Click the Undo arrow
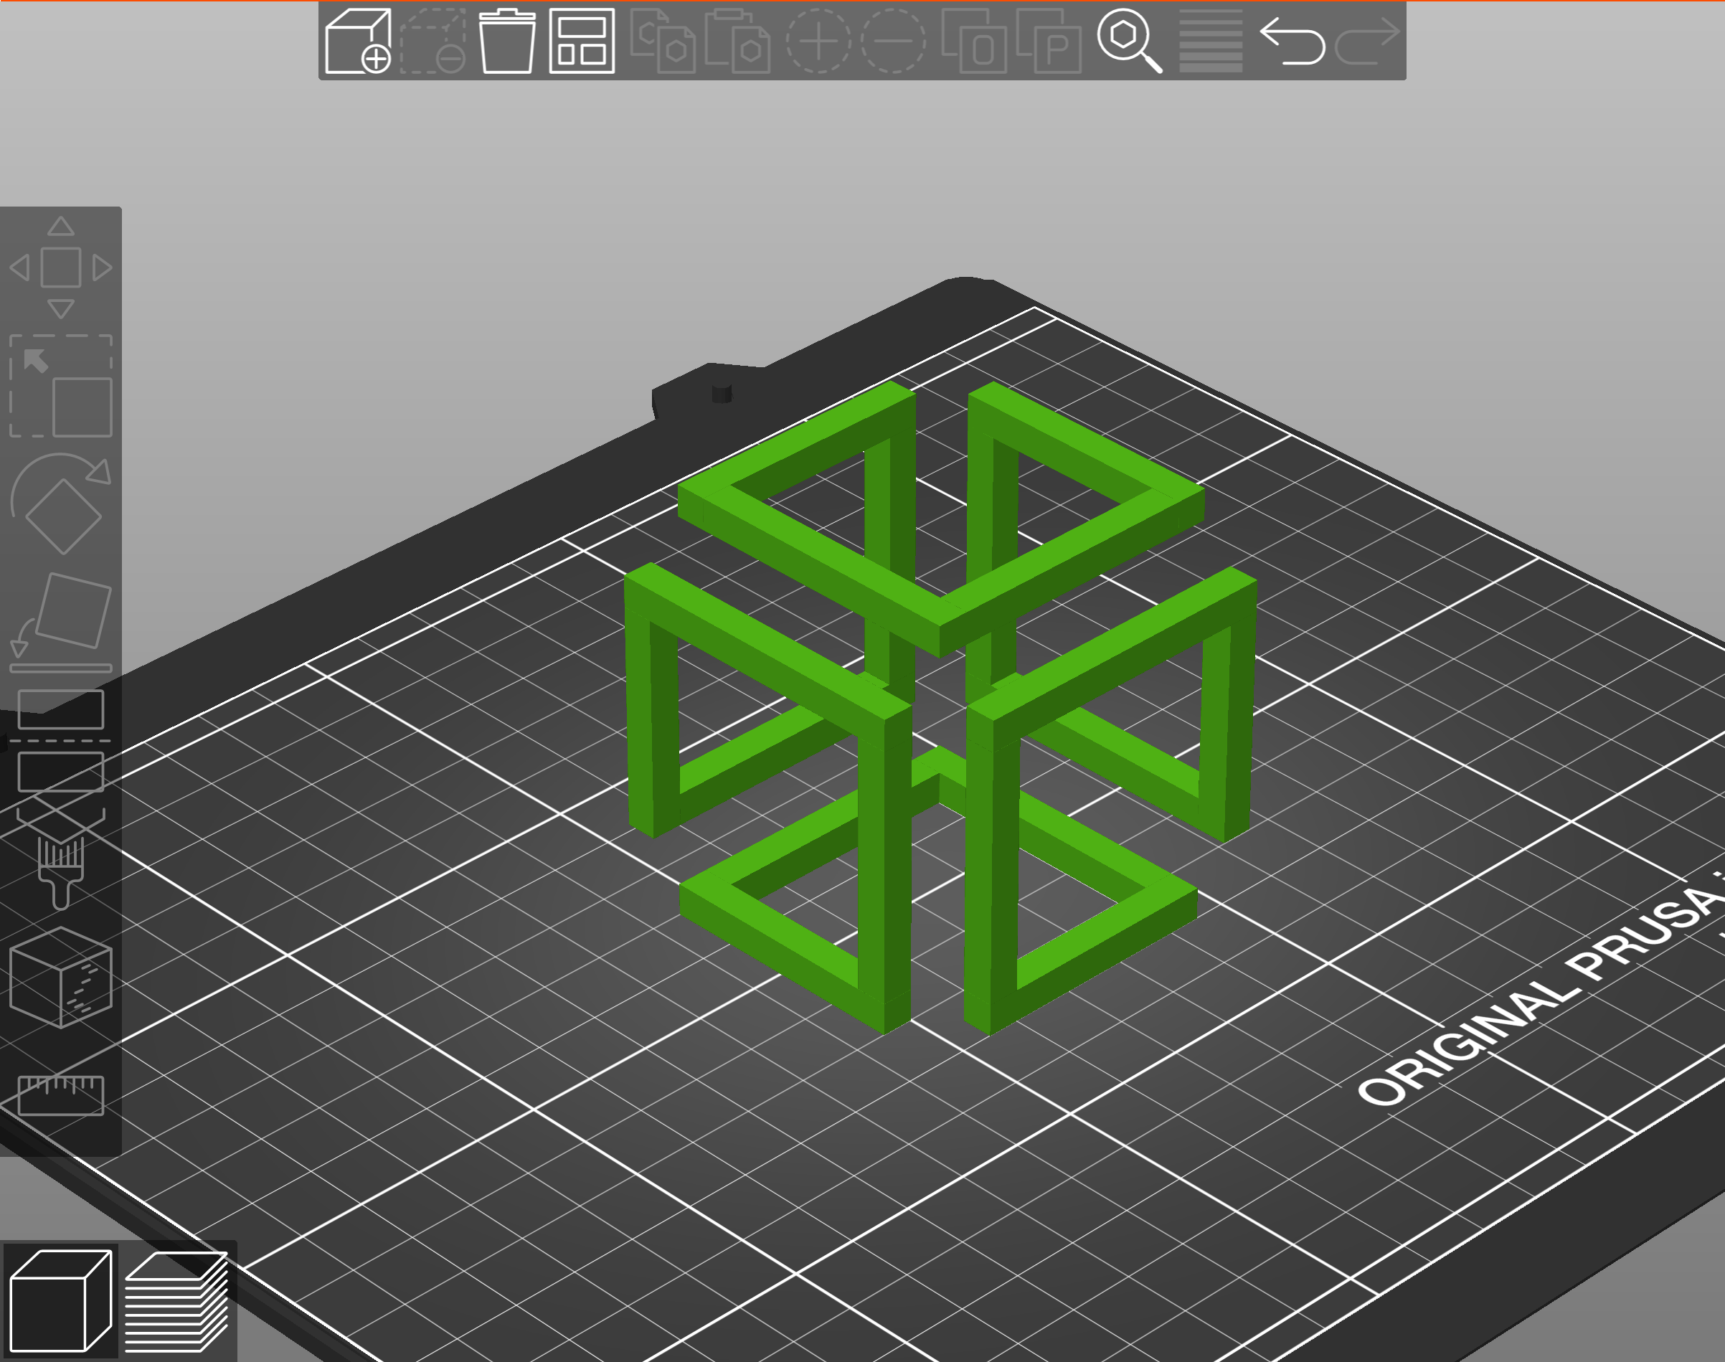The height and width of the screenshot is (1362, 1725). (1292, 41)
